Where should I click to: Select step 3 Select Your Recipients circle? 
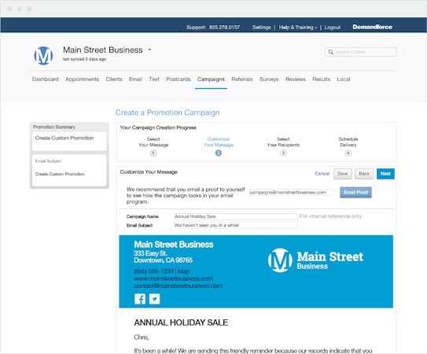tap(283, 153)
